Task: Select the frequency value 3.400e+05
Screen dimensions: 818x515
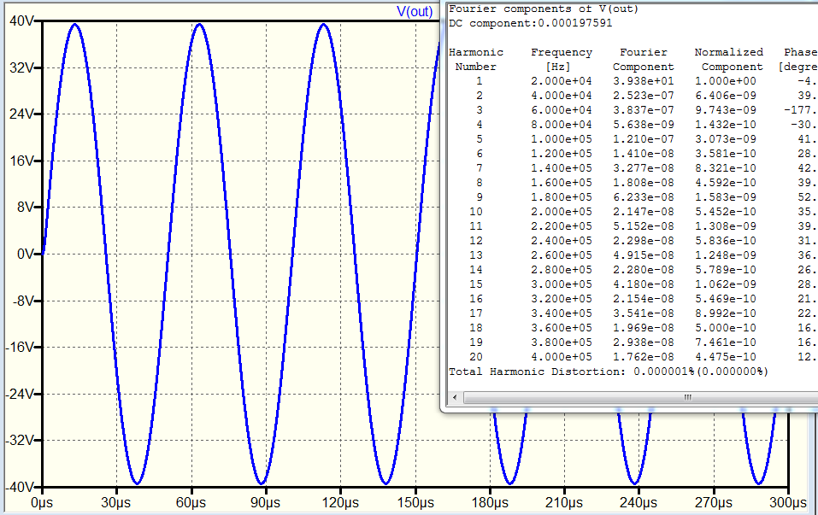Action: (x=562, y=313)
